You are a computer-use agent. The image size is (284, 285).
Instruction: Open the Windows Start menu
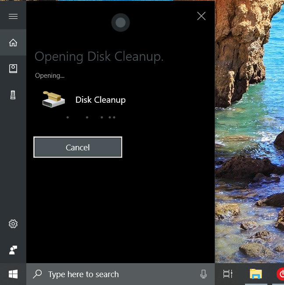click(x=13, y=274)
